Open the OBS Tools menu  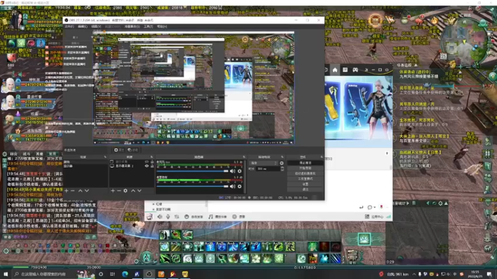click(x=148, y=27)
